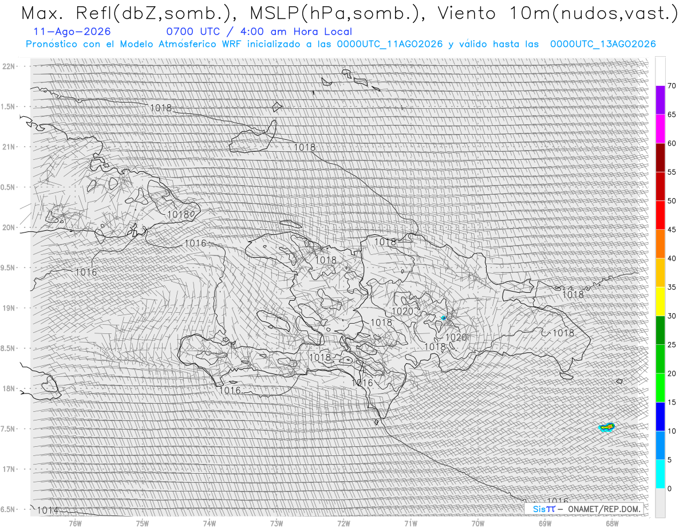Click the light blue 5–10 dBZ swatch
This screenshot has width=687, height=531.
tap(660, 446)
